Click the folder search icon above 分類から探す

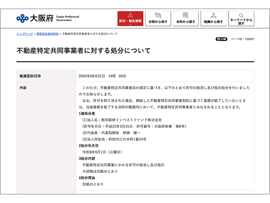click(158, 15)
